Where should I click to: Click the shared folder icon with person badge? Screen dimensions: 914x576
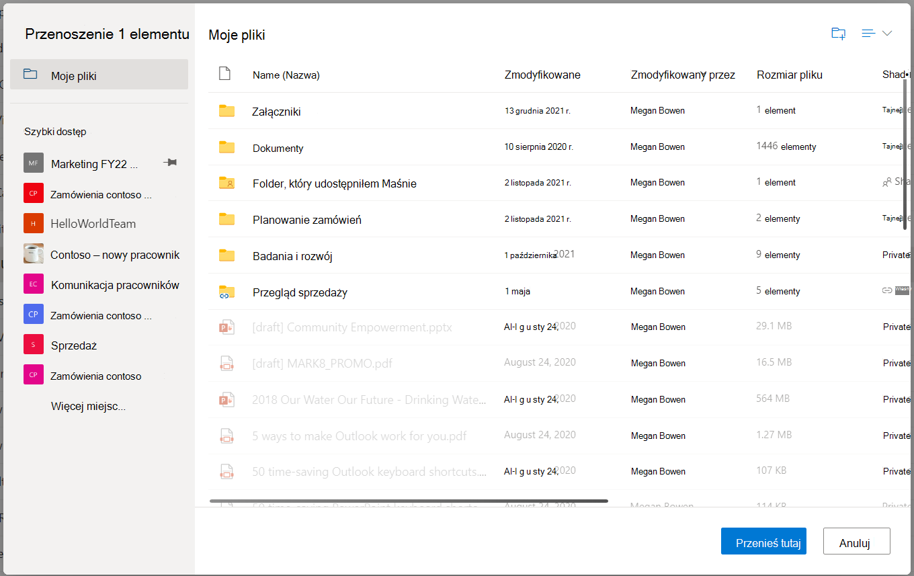226,183
